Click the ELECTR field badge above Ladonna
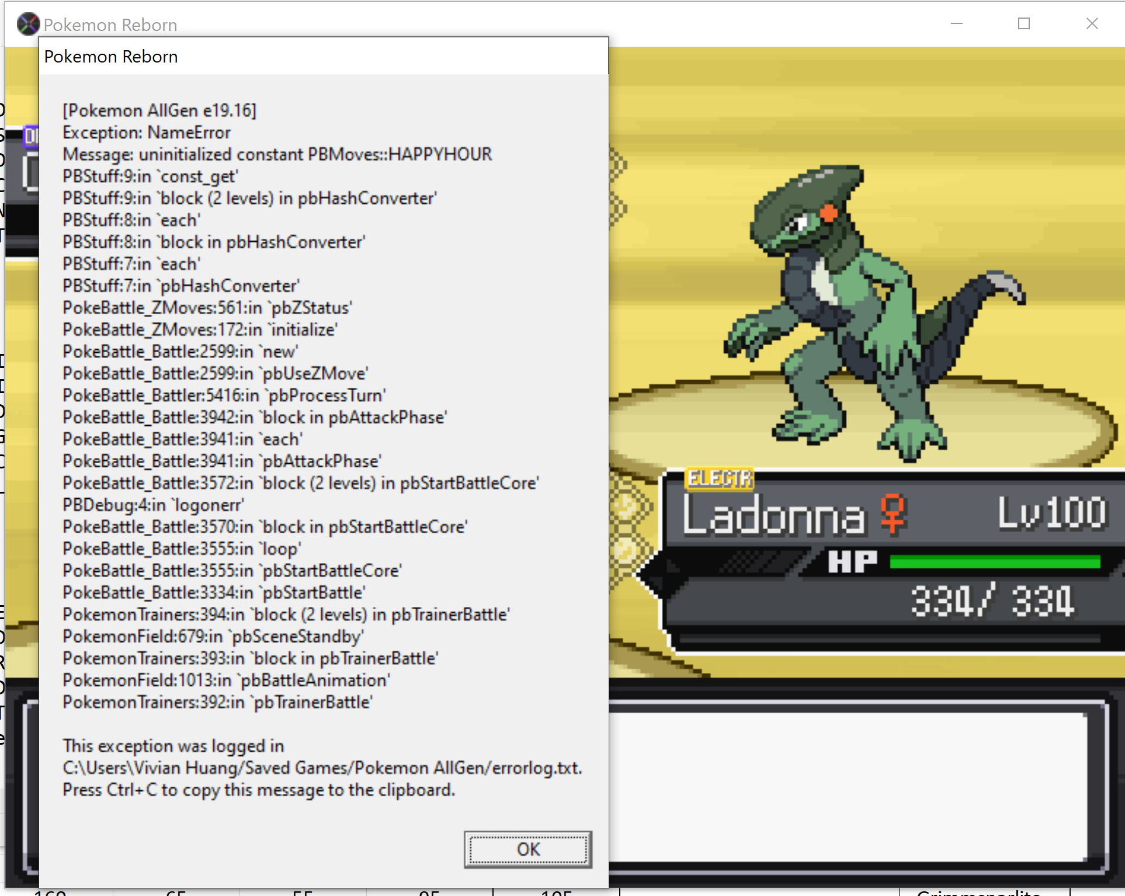Screen dimensions: 1125x896 (720, 479)
